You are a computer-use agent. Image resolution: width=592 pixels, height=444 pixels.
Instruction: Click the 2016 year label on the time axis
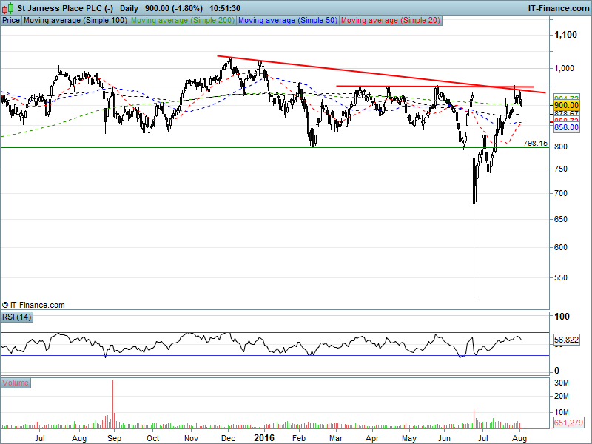[x=264, y=438]
